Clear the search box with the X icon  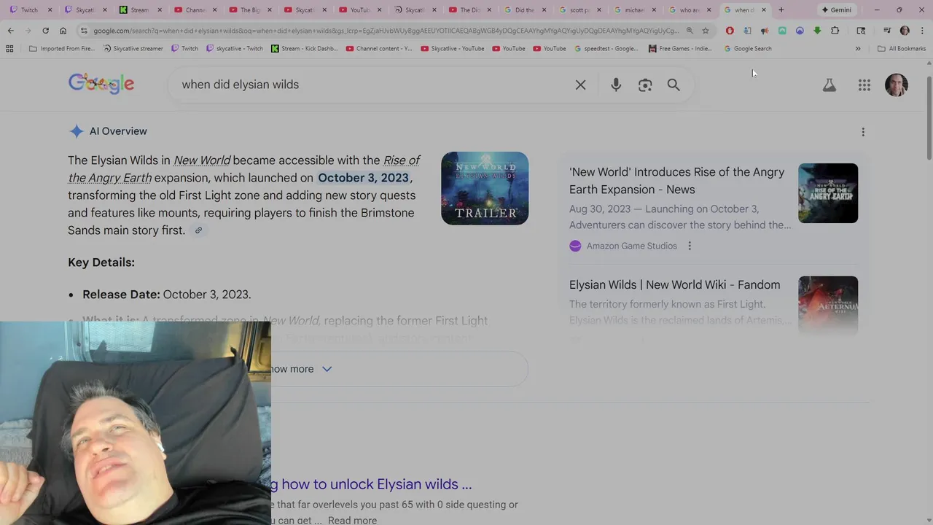[580, 85]
